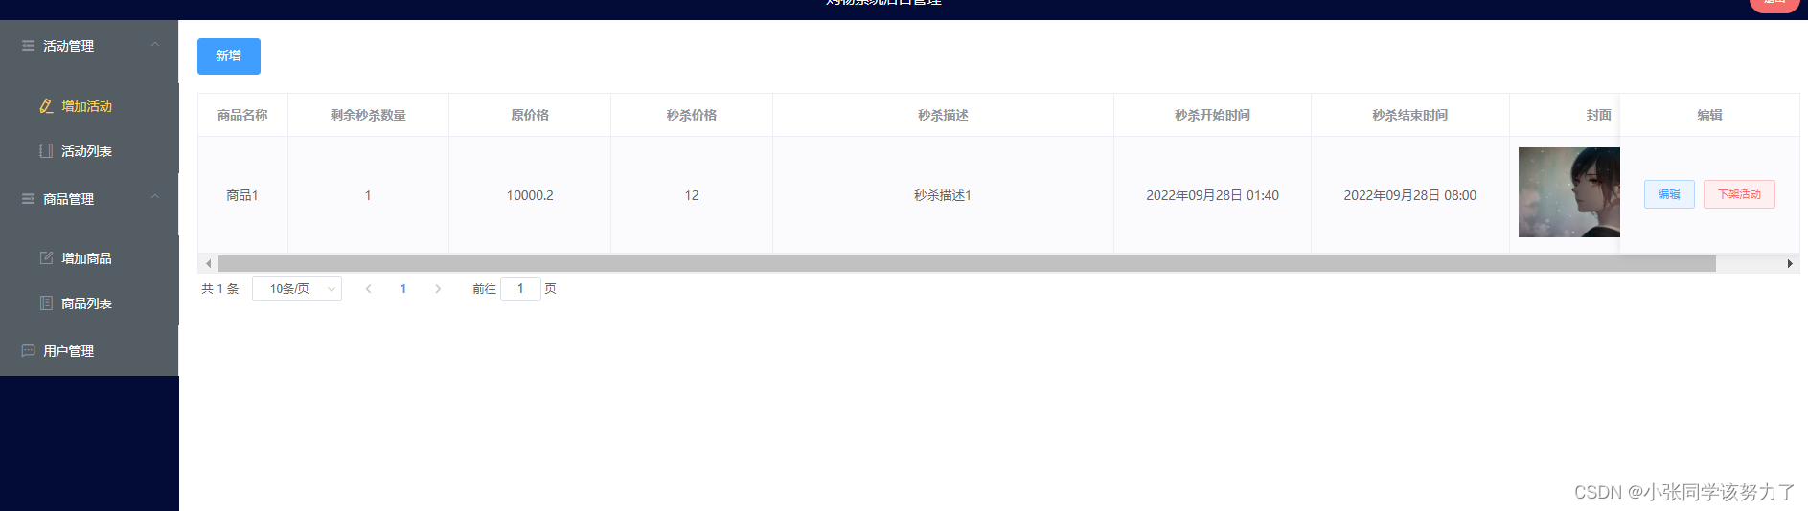This screenshot has width=1808, height=511.
Task: Click the 商品管理 menu list icon
Action: coord(29,199)
